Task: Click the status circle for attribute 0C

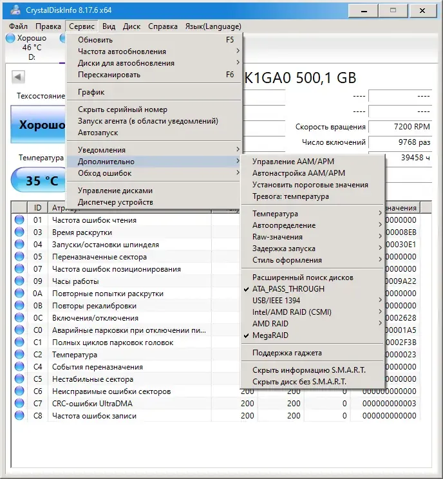Action: tap(19, 317)
